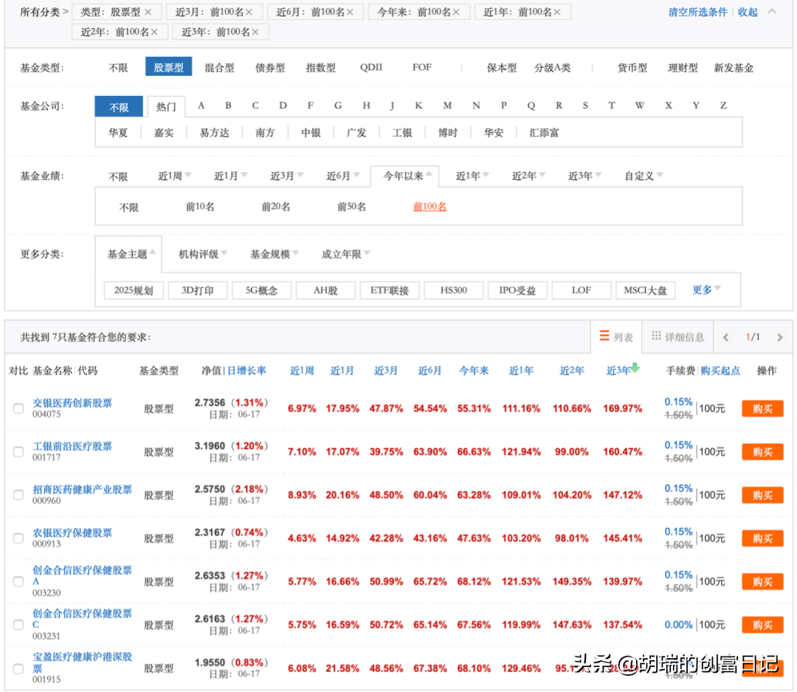Tick the checkbox for 创金合信医疗保健股票 A
The height and width of the screenshot is (692, 797).
(18, 581)
